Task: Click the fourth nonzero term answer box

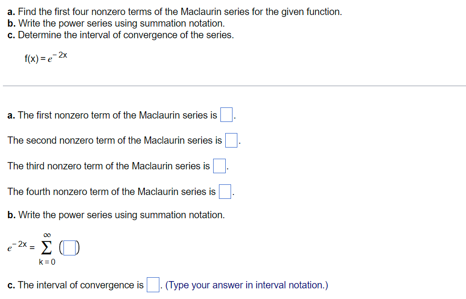Action: [225, 191]
